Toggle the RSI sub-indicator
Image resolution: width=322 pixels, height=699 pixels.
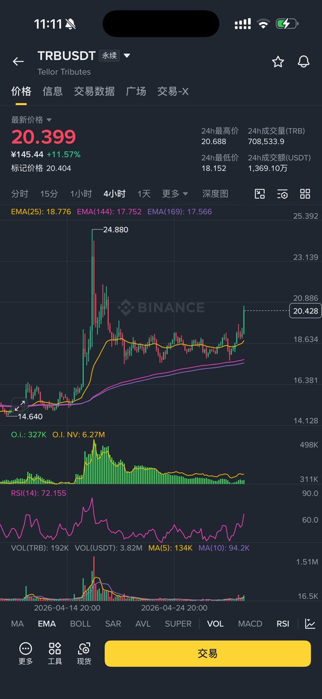point(283,623)
